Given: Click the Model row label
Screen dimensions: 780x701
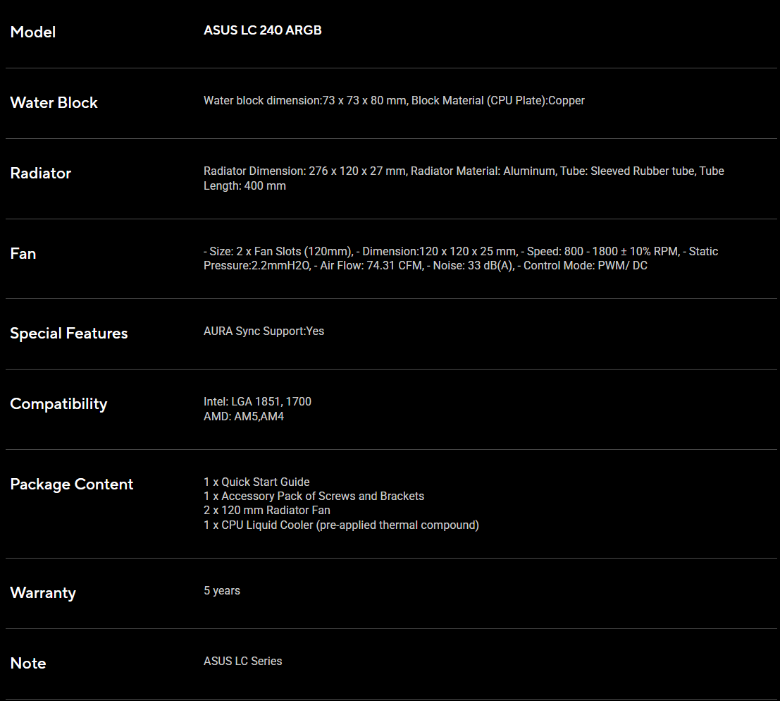Looking at the screenshot, I should (33, 32).
